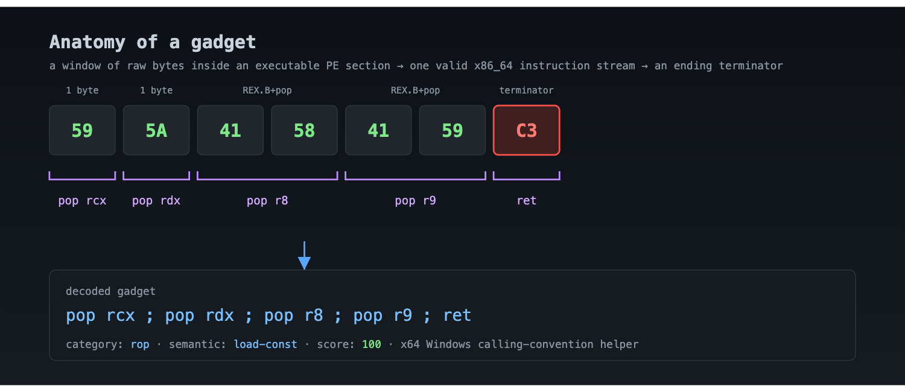
Task: Click the red C3 terminator byte
Action: point(527,130)
